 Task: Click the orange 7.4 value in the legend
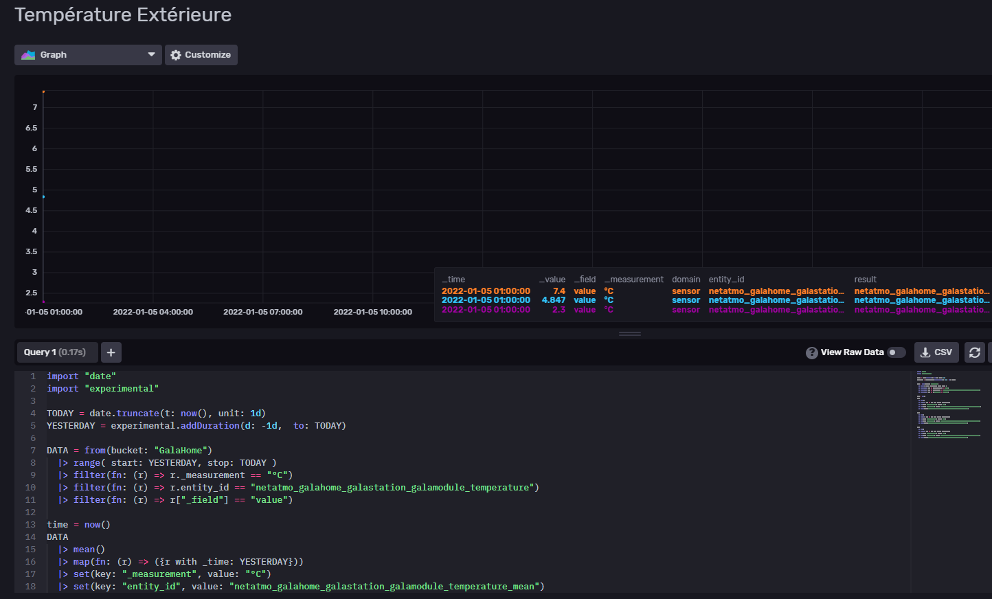559,291
